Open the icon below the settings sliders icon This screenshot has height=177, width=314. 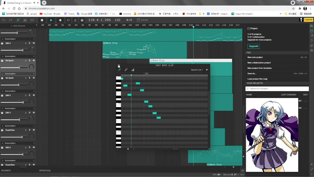[x=312, y=50]
